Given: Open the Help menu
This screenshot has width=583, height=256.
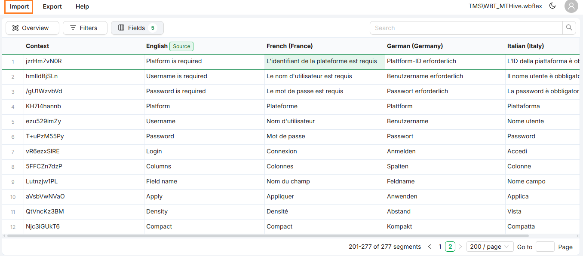Looking at the screenshot, I should point(82,6).
